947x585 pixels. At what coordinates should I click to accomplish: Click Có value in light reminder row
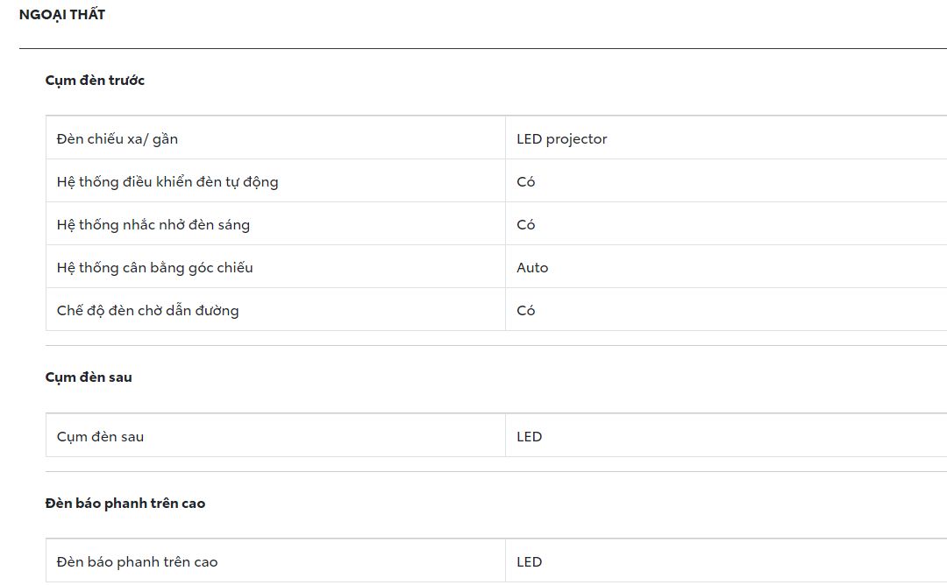tap(526, 225)
